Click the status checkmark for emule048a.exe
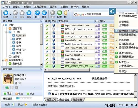Viewport: 138px width, 108px height. click(x=47, y=59)
